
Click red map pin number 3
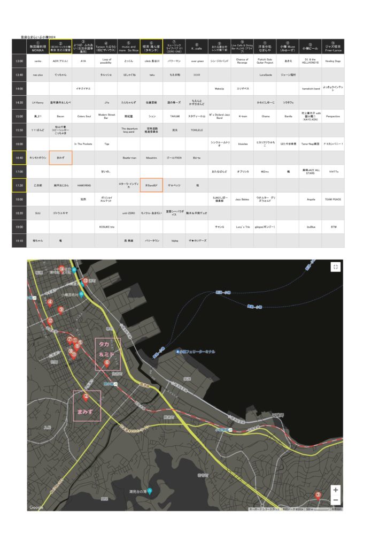coord(319,495)
